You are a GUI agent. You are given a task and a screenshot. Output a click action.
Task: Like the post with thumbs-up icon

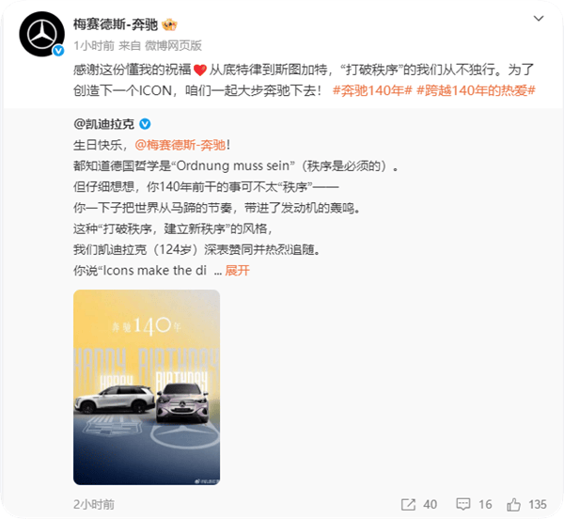513,504
